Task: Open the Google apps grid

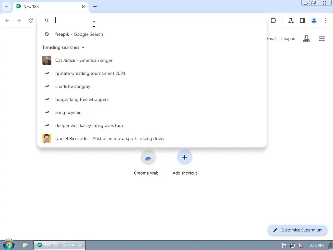Action: [322, 39]
